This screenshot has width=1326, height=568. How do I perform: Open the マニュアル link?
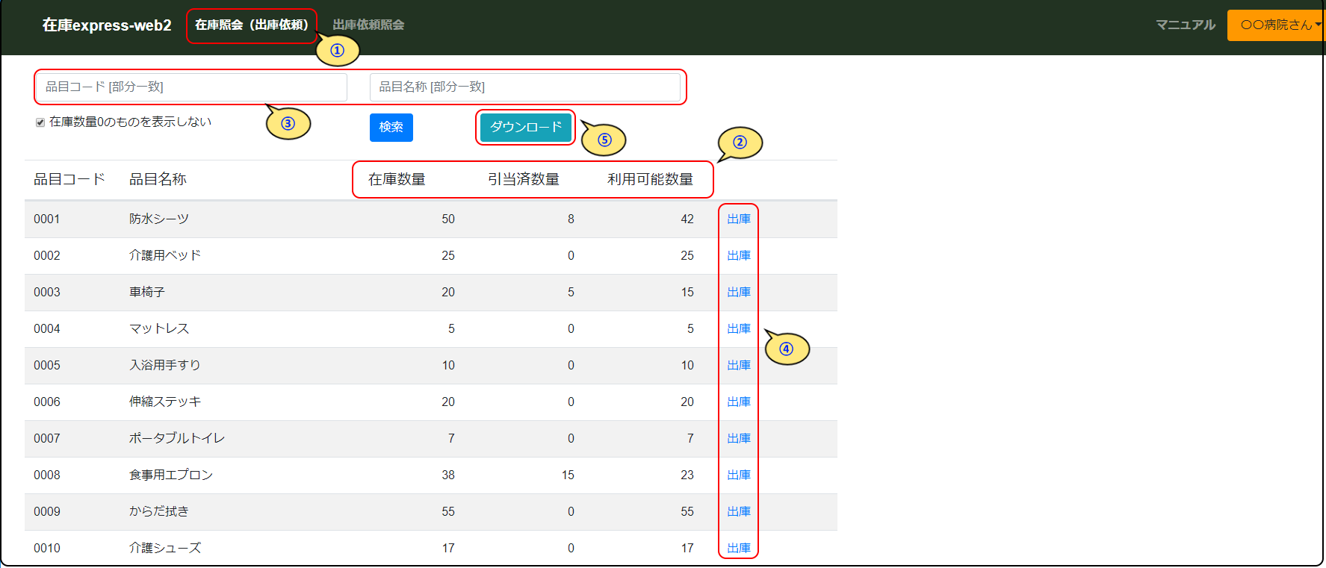[1185, 25]
